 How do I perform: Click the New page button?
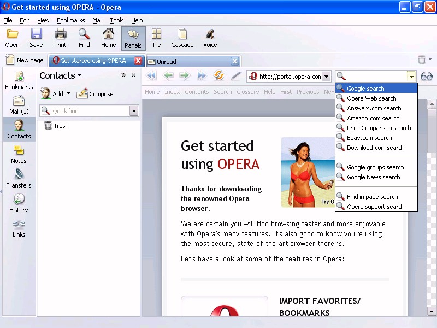24,61
